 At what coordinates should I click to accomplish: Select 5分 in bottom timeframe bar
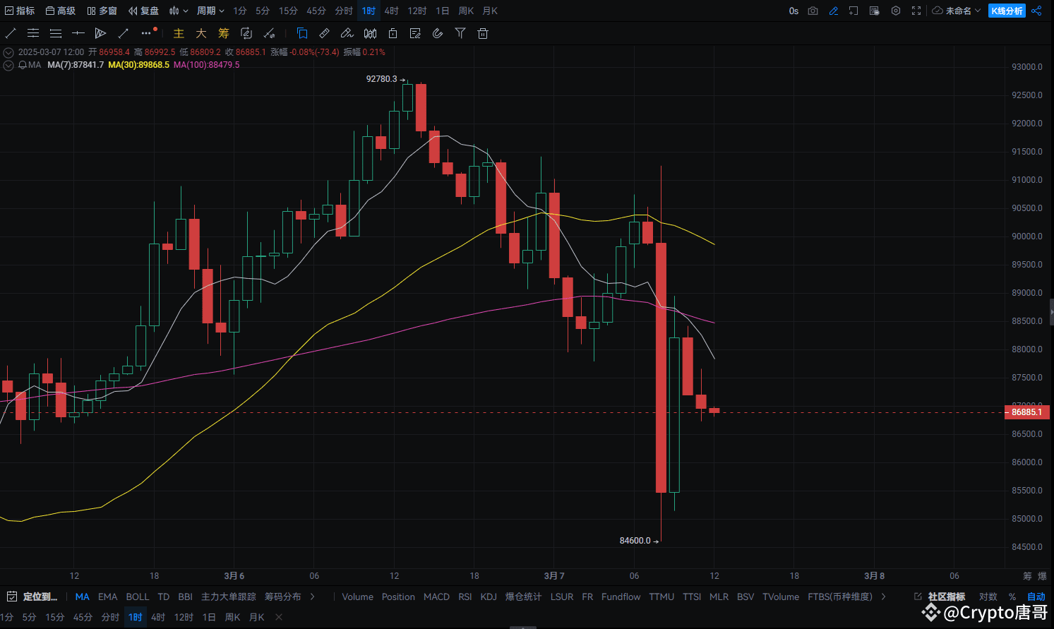[29, 617]
